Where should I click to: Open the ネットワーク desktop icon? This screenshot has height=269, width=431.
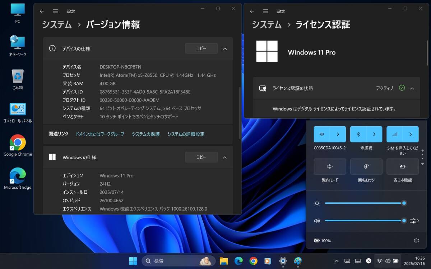point(18,46)
